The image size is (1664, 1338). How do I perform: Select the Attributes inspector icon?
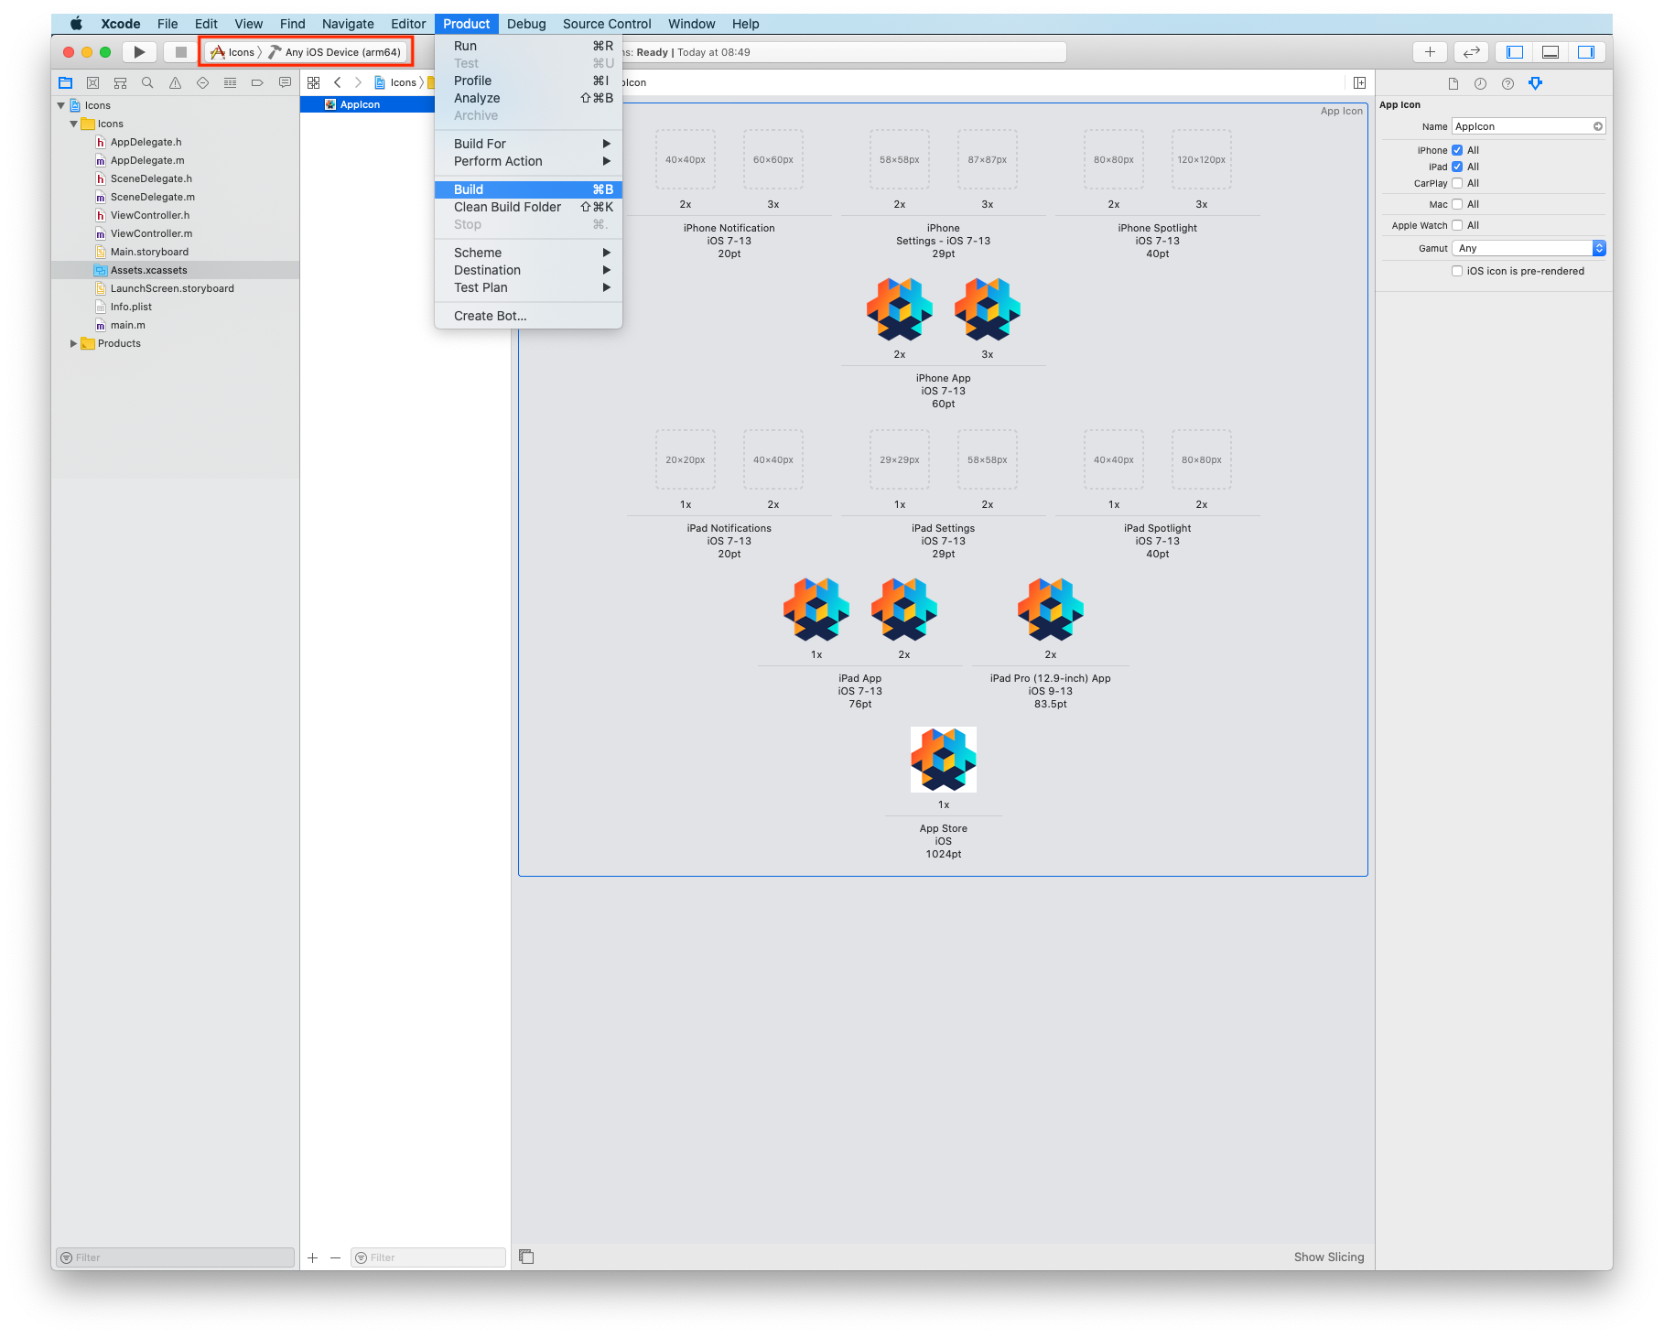tap(1536, 83)
